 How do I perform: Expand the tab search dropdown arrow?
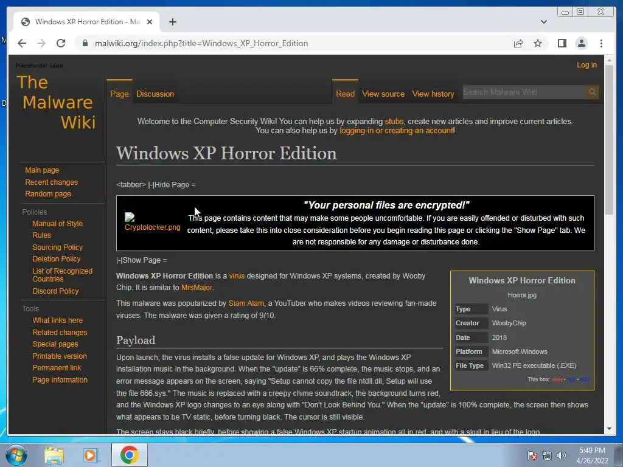click(543, 22)
